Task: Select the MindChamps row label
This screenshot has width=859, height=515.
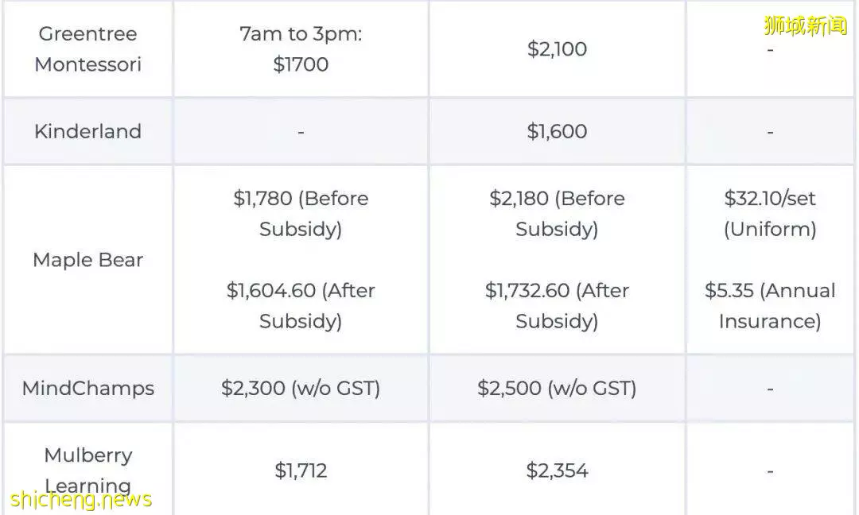Action: point(88,388)
